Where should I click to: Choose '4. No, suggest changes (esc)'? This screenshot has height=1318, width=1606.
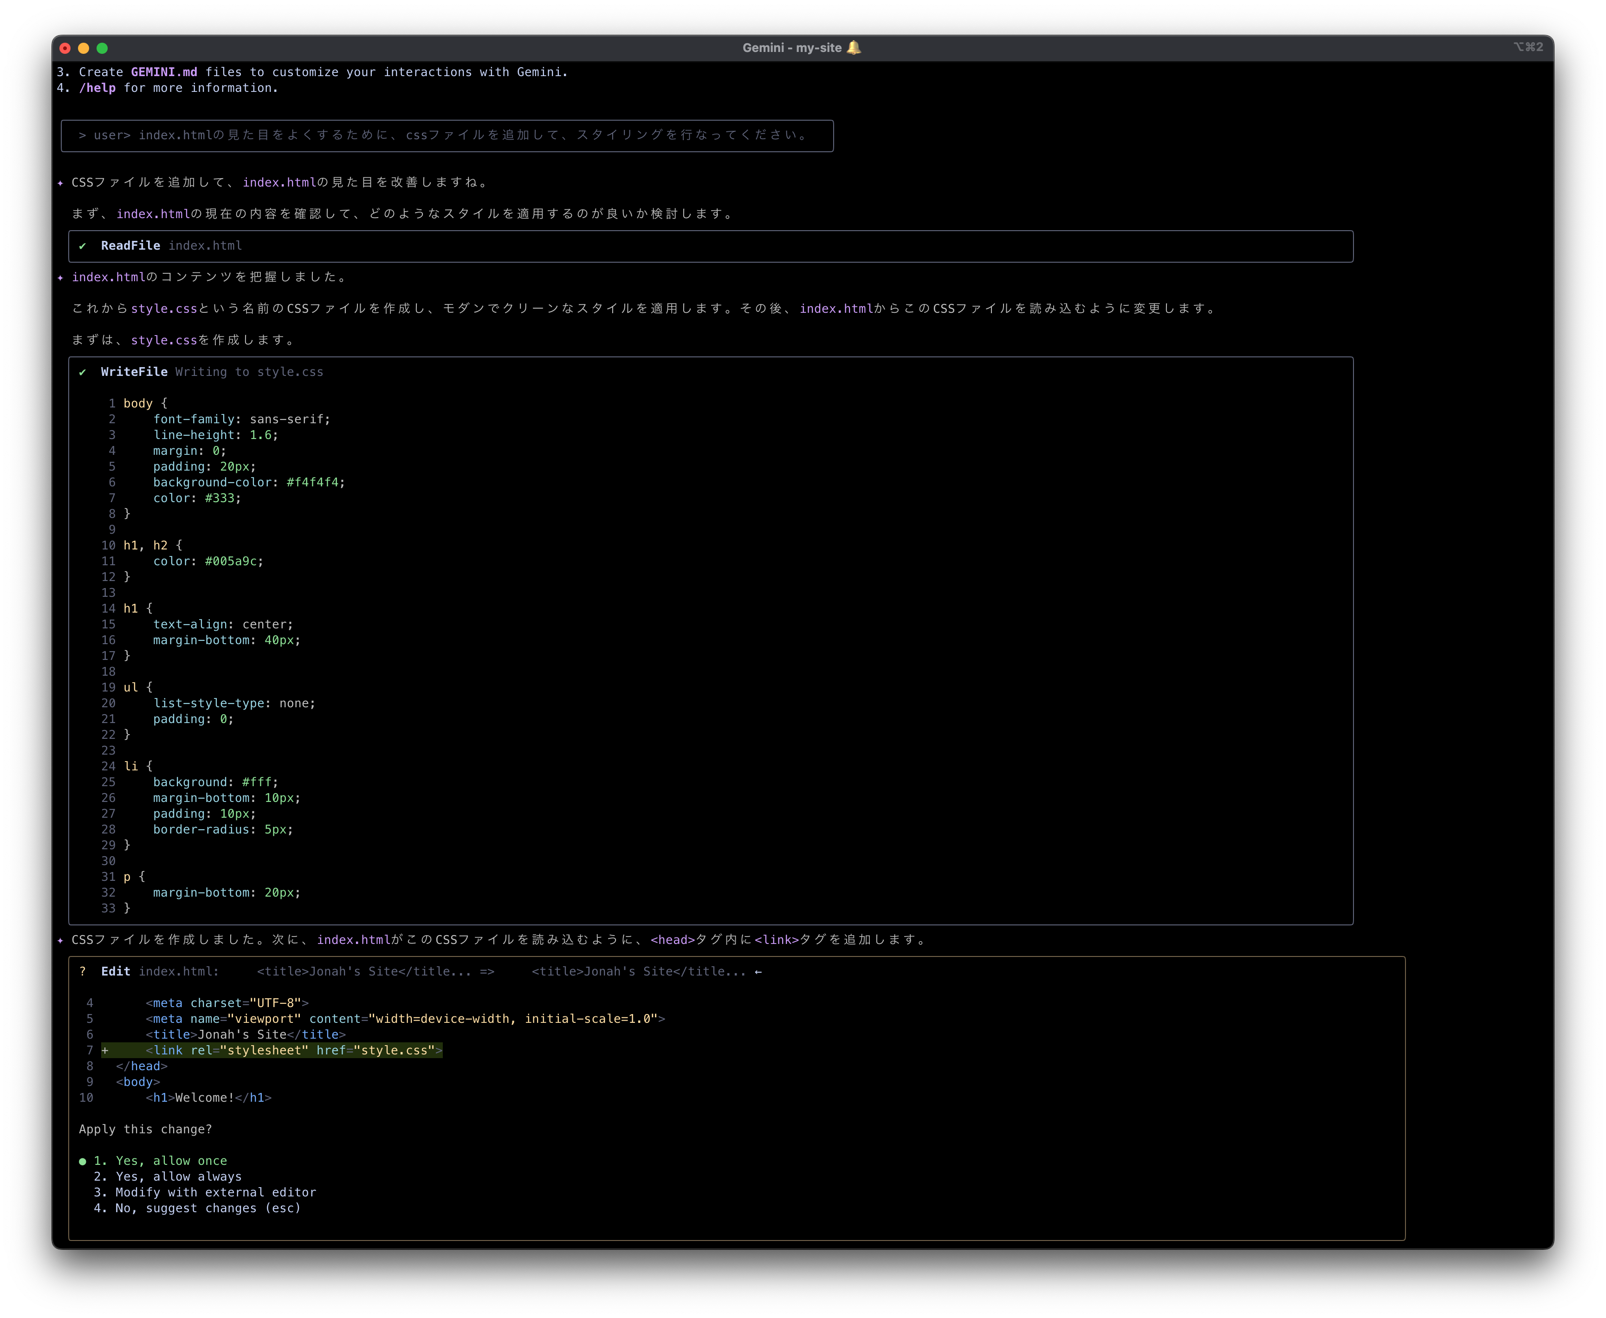(x=197, y=1208)
